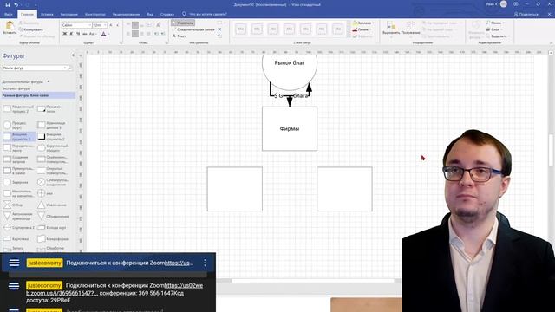Switch to the View (Вид) ribbon tab
This screenshot has width=555, height=312.
click(150, 14)
